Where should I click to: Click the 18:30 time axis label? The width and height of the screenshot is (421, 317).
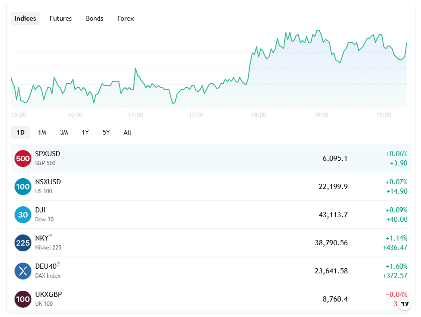tap(321, 115)
